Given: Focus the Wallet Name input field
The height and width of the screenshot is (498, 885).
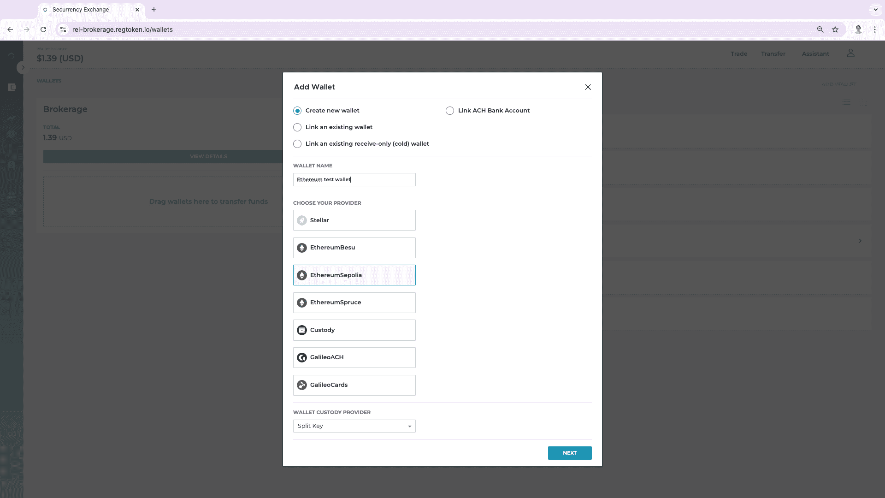Looking at the screenshot, I should pos(354,179).
